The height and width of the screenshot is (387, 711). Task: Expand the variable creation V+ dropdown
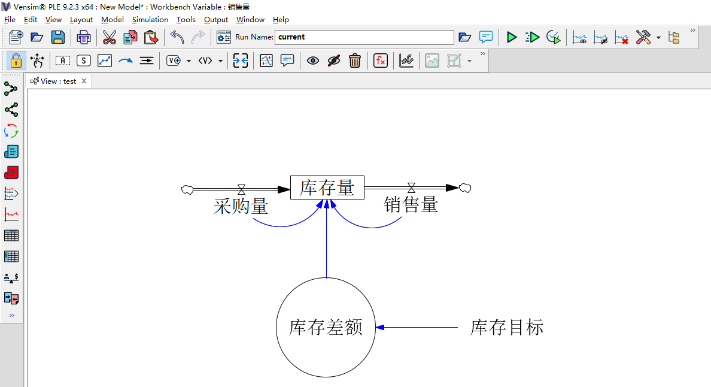189,61
